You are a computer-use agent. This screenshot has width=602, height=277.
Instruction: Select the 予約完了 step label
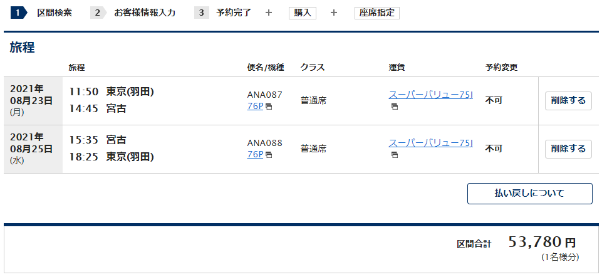click(236, 13)
